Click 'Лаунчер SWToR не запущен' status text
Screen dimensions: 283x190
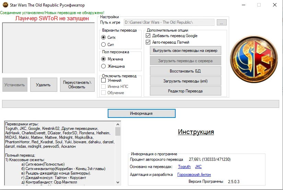[x=52, y=18]
